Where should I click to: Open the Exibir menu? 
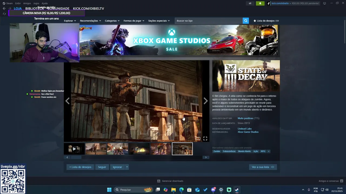tap(18, 3)
